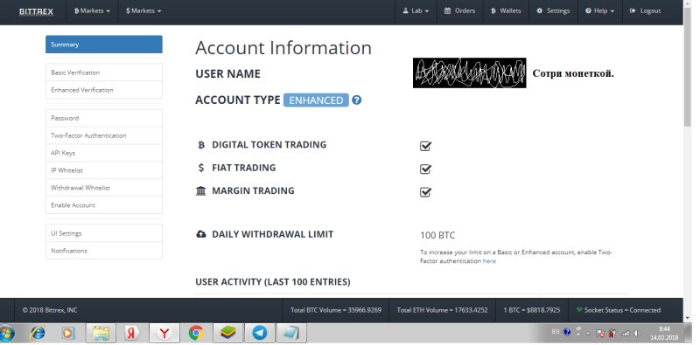700x345 pixels.
Task: Launch Google Chrome from the taskbar
Action: click(196, 333)
